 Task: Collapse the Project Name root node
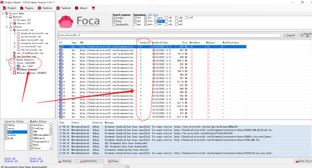click(3, 14)
